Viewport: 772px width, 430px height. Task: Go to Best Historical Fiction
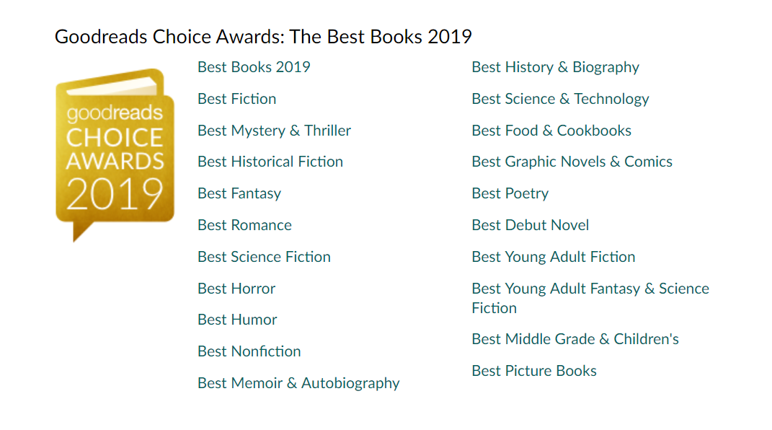pos(270,162)
